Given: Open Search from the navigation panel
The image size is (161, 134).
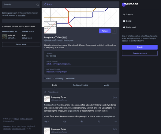Looking at the screenshot, I should pyautogui.click(x=129, y=15).
